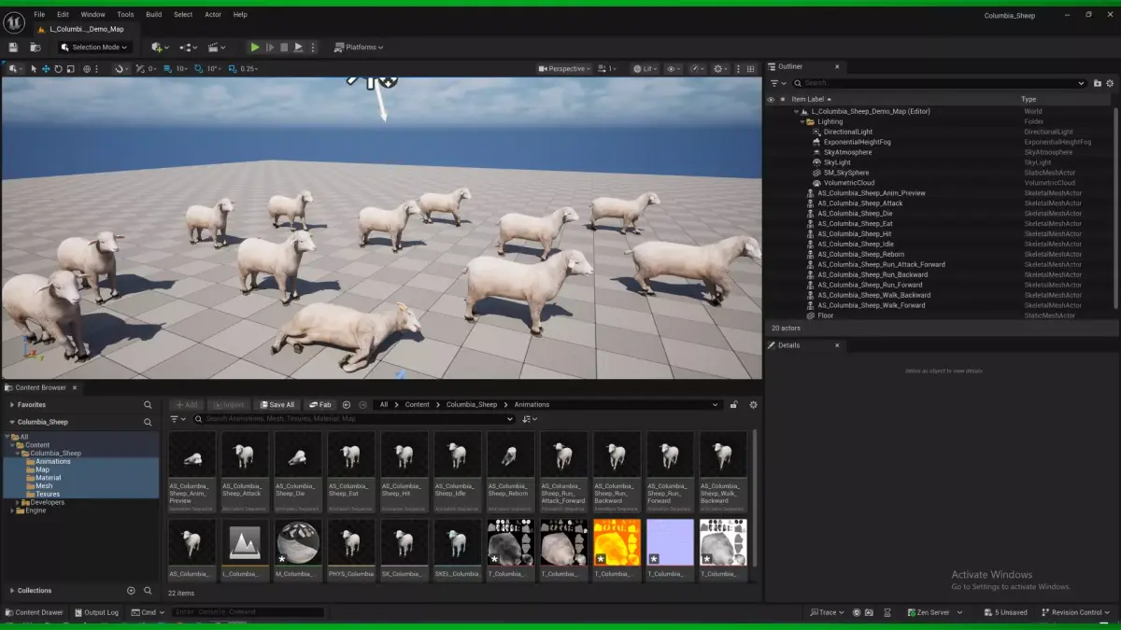The width and height of the screenshot is (1121, 630).
Task: Toggle the visibility eye column header in Outliner
Action: click(771, 99)
